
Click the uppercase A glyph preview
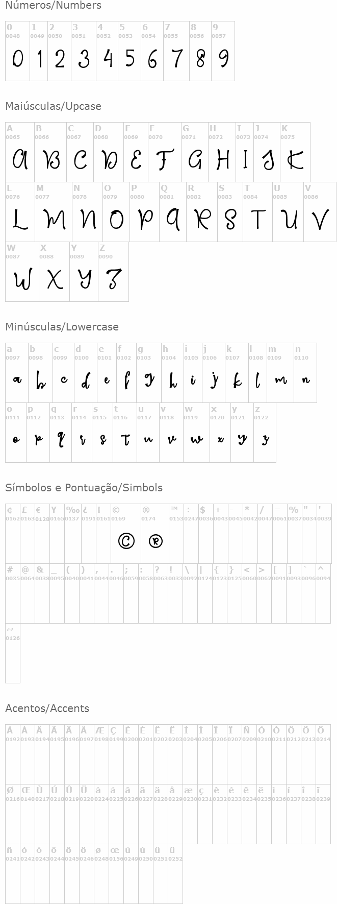20,160
